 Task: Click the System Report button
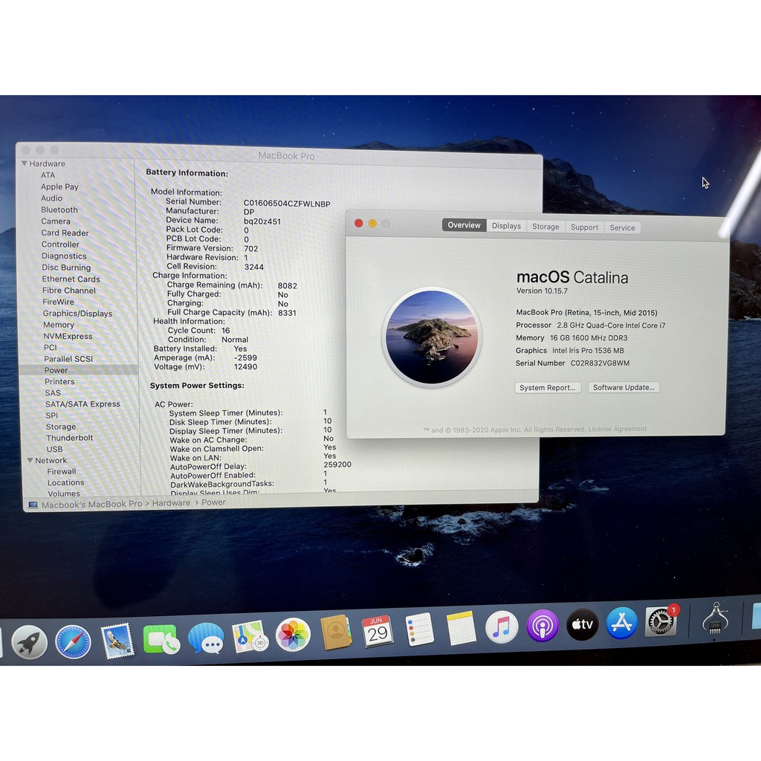548,387
